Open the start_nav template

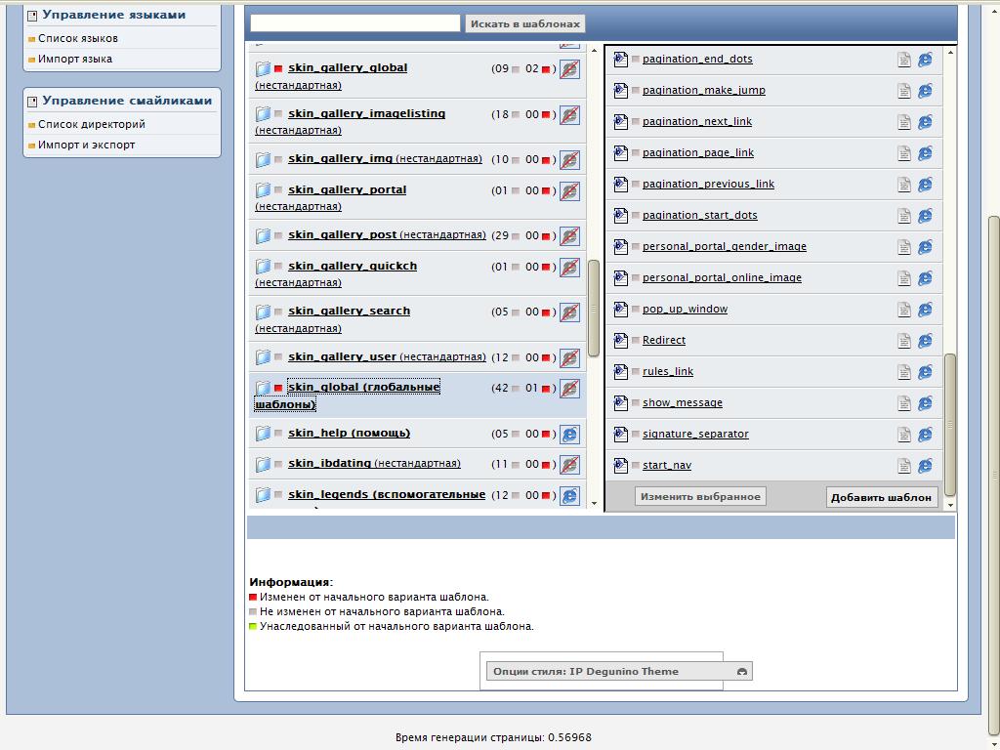point(666,465)
